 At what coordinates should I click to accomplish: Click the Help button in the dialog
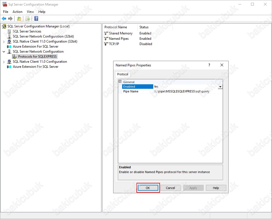pos(216,188)
